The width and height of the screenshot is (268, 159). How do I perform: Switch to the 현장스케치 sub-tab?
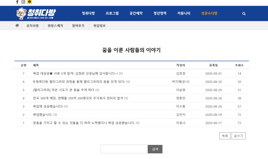click(56, 26)
